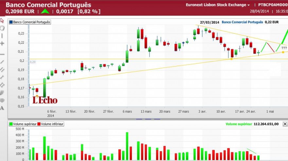
Task: Close the volume panel
Action: click(285, 124)
